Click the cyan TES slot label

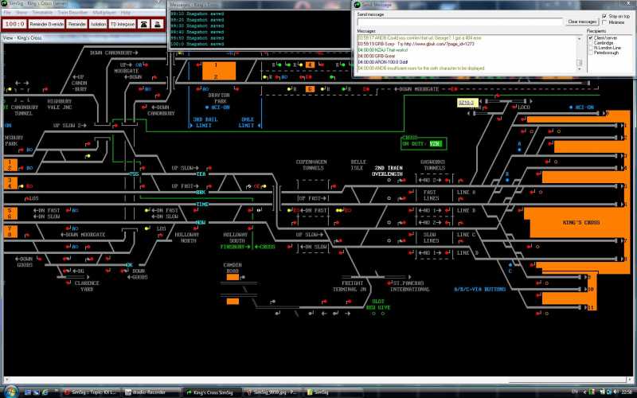tap(201, 174)
